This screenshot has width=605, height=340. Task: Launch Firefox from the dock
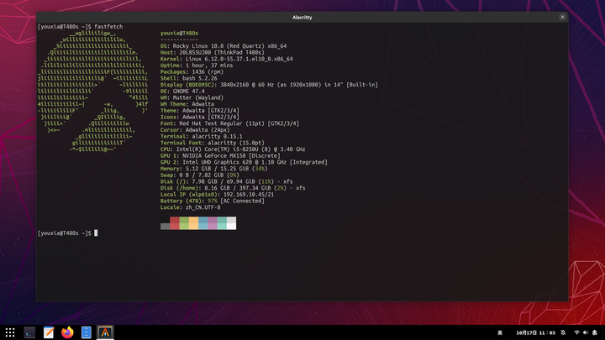(67, 332)
